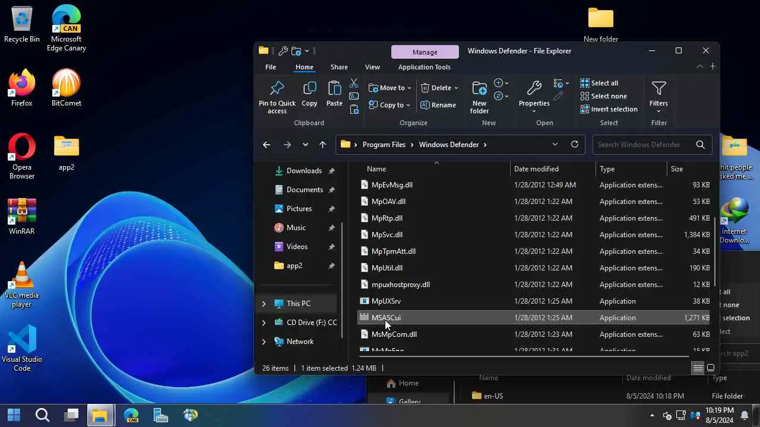
Task: Click Program Files in breadcrumb
Action: 384,145
